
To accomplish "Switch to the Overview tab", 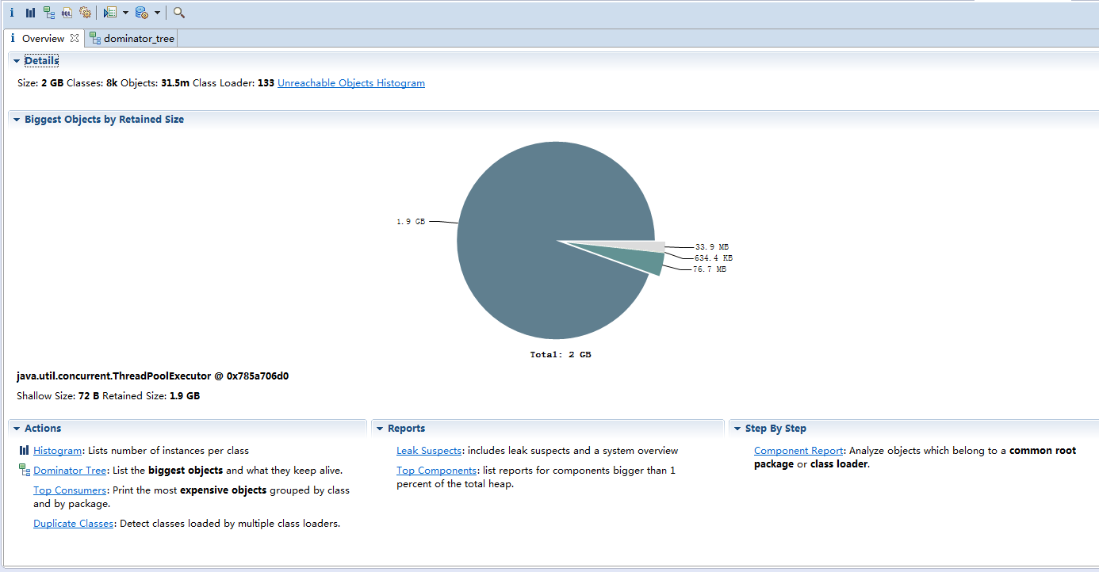I will 43,38.
